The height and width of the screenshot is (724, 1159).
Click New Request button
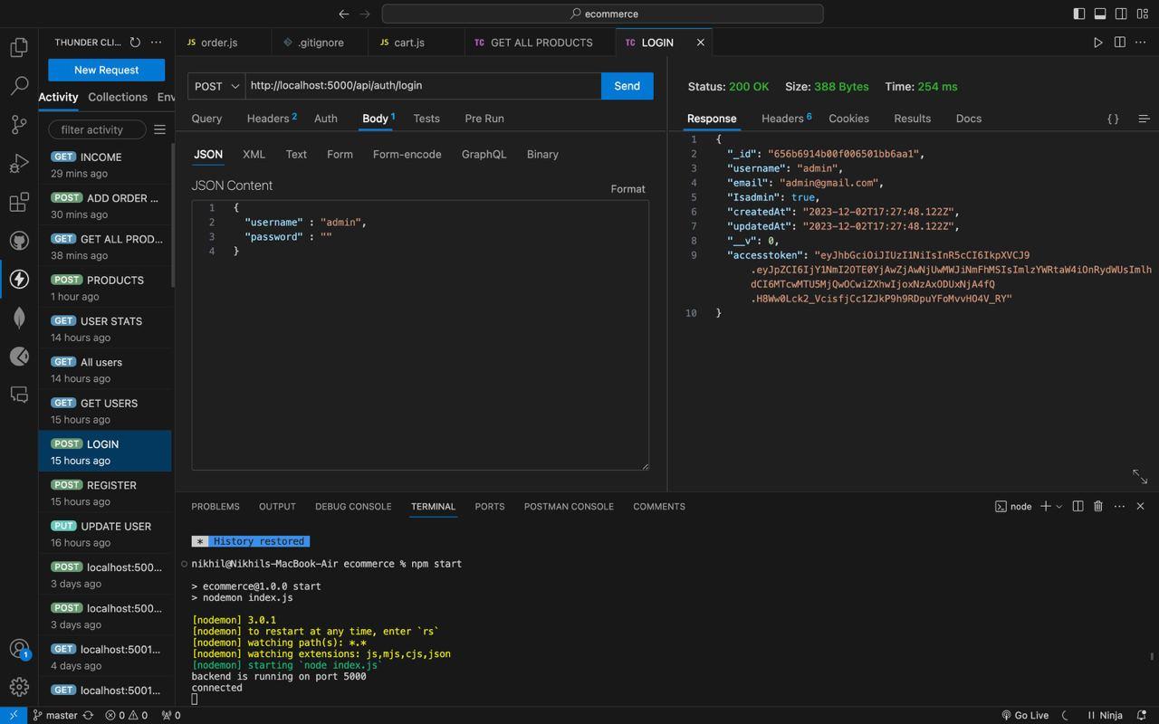click(106, 70)
